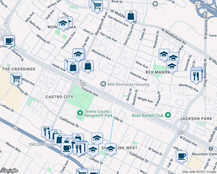Click the coffee cup marker near Villa St
The image size is (217, 174).
182,155
